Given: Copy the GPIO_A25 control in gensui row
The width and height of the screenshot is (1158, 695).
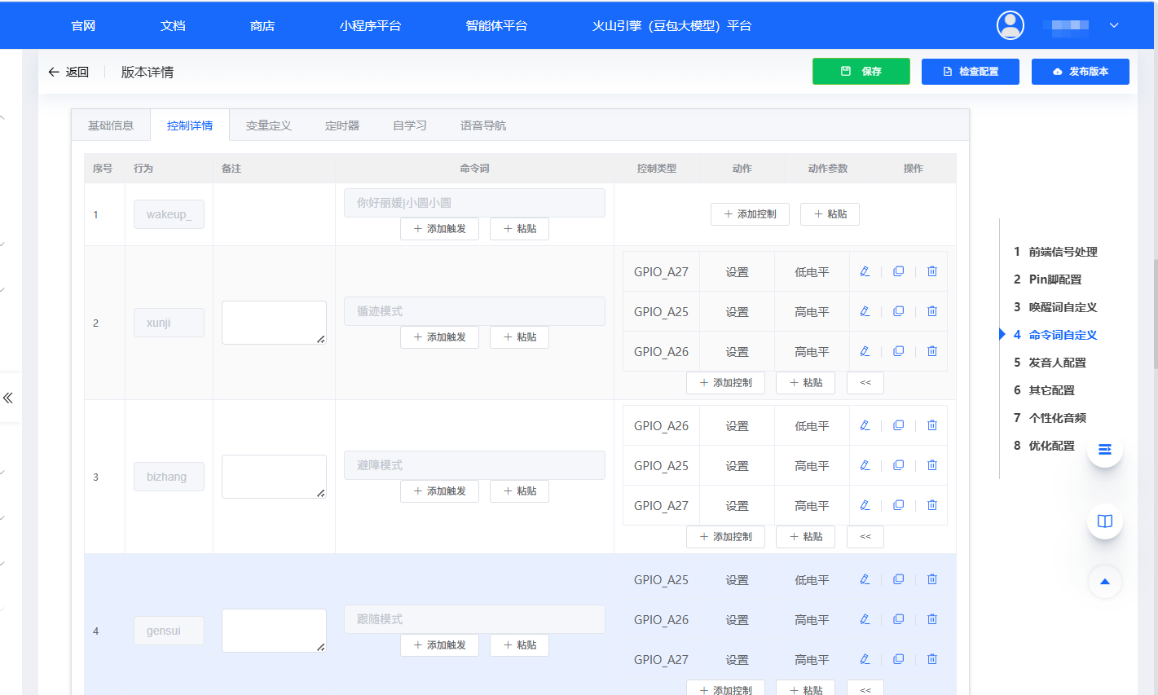Looking at the screenshot, I should [x=898, y=579].
